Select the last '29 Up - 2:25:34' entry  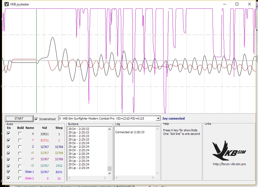click(79, 168)
